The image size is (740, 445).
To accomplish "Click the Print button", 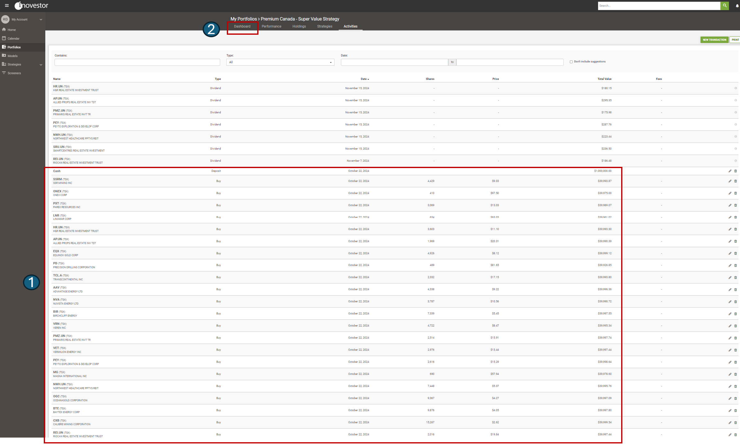I will point(735,40).
